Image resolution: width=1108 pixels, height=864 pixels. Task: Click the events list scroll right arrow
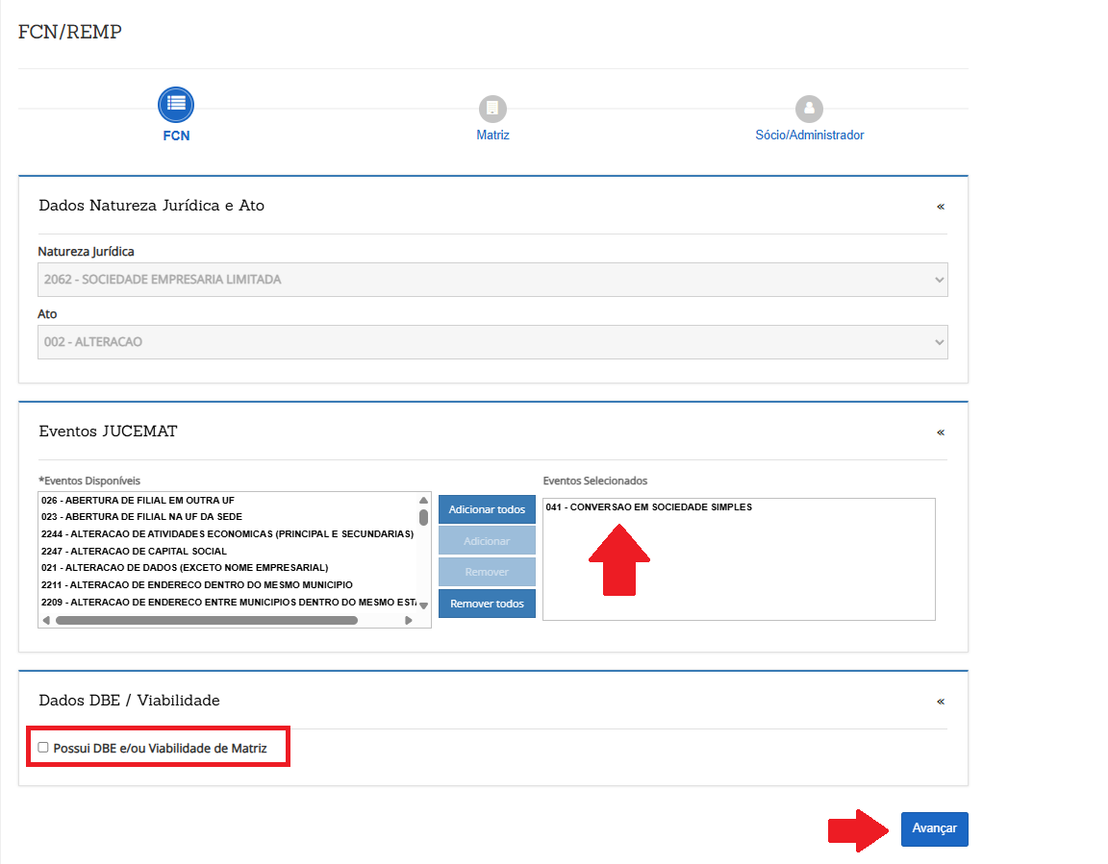point(409,621)
